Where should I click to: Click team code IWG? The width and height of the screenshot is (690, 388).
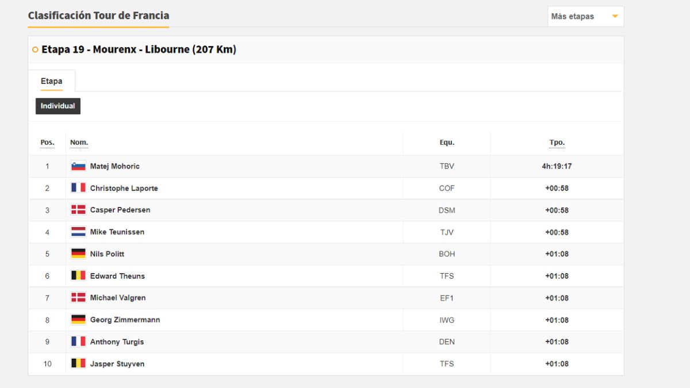click(447, 320)
